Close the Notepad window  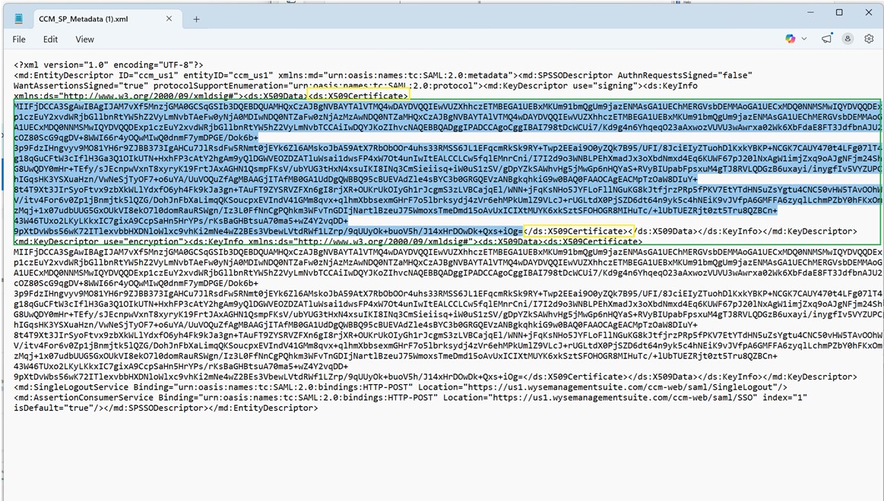869,12
